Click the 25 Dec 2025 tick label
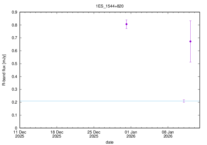 (x=94, y=134)
